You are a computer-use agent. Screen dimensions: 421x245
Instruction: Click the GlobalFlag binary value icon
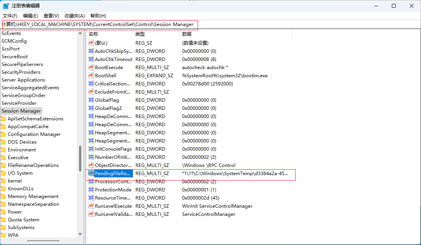[x=91, y=100]
